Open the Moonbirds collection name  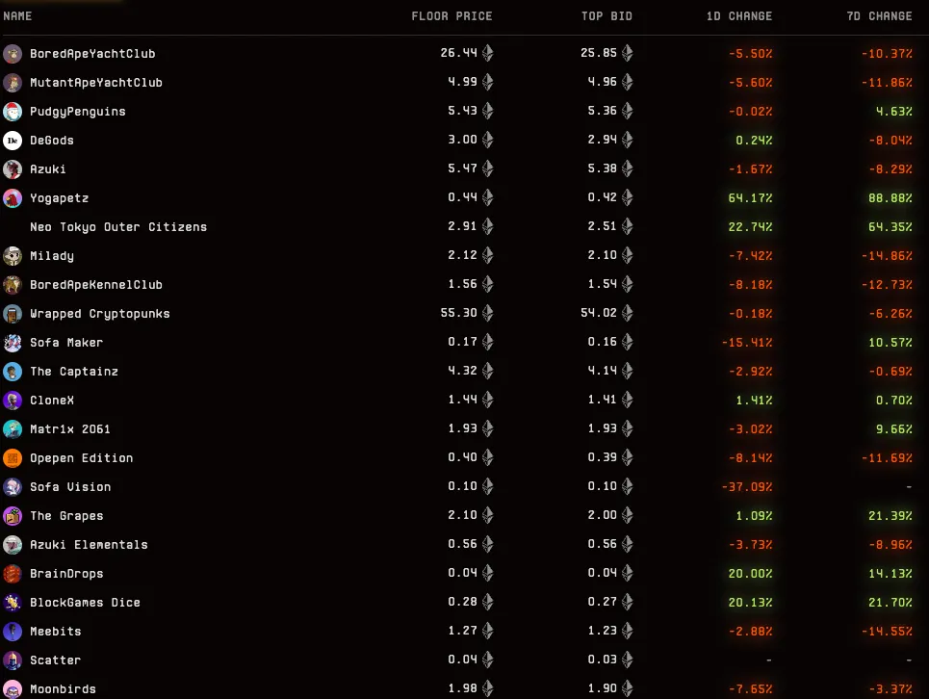pyautogui.click(x=63, y=689)
